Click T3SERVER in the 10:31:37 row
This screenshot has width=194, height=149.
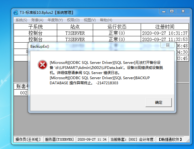click(75, 33)
